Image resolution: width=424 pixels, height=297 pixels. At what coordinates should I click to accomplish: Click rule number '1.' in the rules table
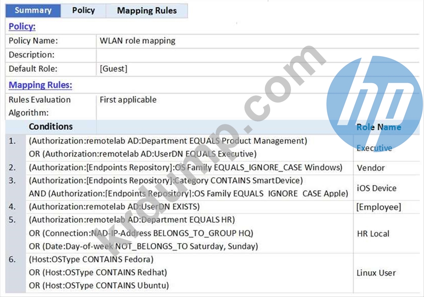(12, 141)
